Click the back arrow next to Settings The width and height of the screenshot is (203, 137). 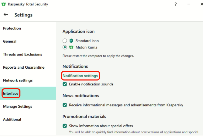[6, 15]
